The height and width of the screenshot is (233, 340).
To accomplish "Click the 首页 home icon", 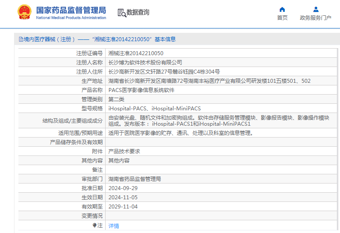I will pyautogui.click(x=282, y=9).
